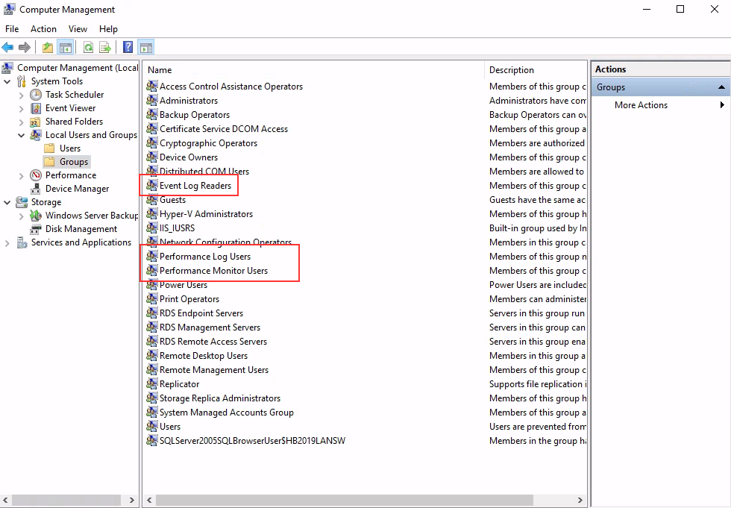Open the Action menu

pos(43,29)
